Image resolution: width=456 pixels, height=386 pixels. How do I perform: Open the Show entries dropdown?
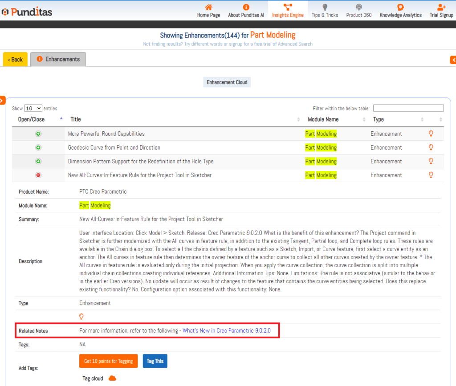click(x=33, y=108)
